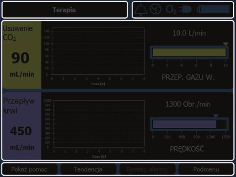Viewport: 236px width, 177px height.
Task: Click the Terapia title bar
Action: coord(64,10)
